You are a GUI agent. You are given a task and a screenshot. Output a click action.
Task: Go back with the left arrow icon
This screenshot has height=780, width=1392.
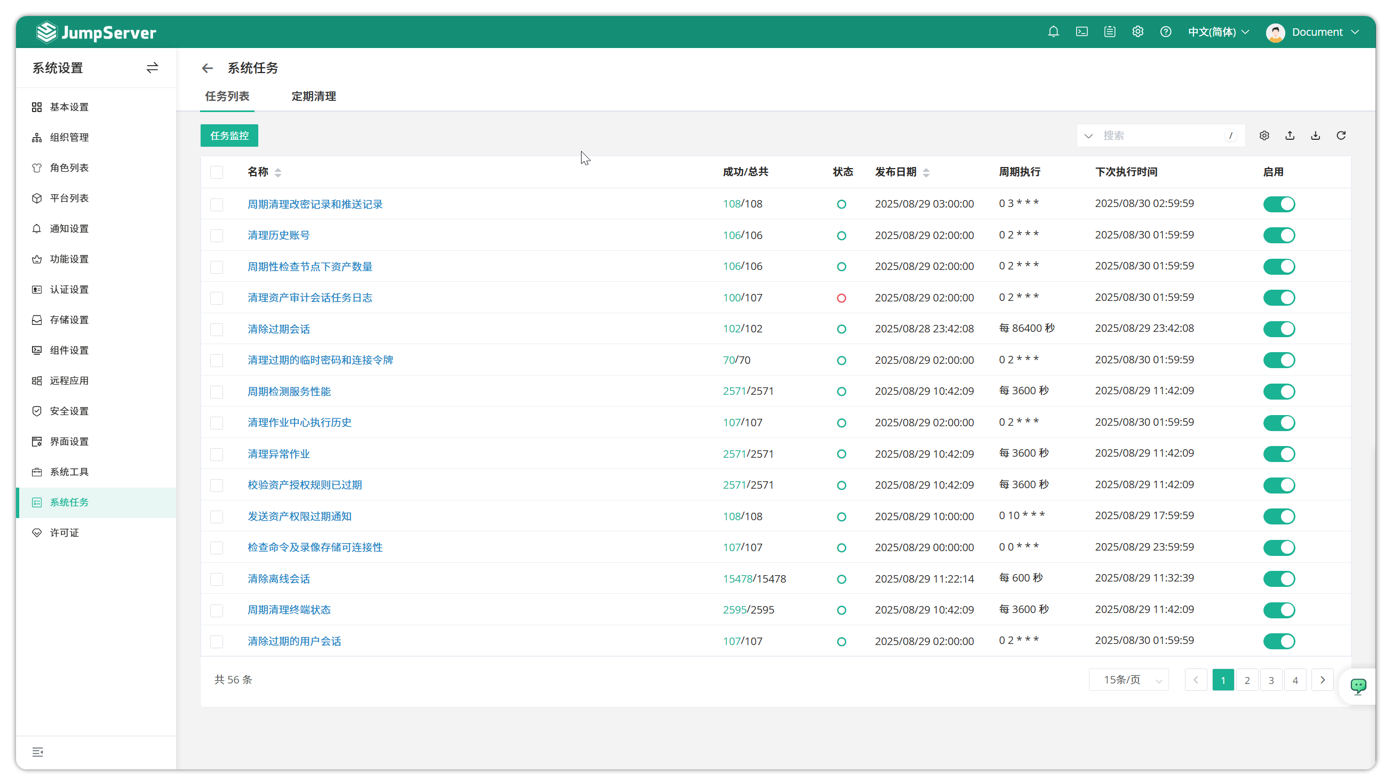(208, 68)
